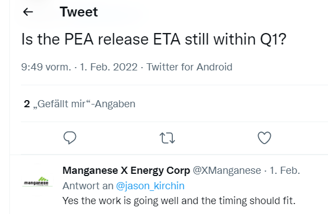328x214 pixels.
Task: Click the green leaf logo in avatar
Action: [x=43, y=179]
